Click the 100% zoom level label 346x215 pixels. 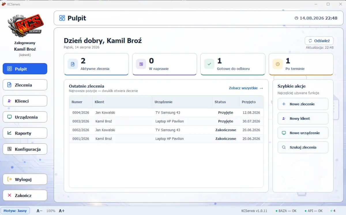pyautogui.click(x=51, y=211)
